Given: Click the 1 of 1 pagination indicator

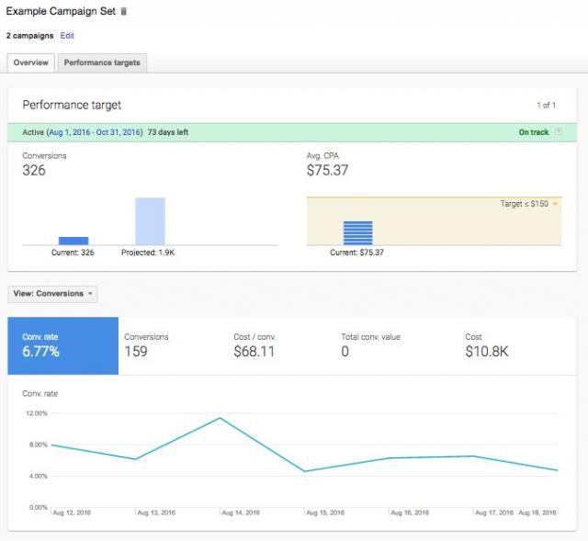Looking at the screenshot, I should click(x=546, y=106).
